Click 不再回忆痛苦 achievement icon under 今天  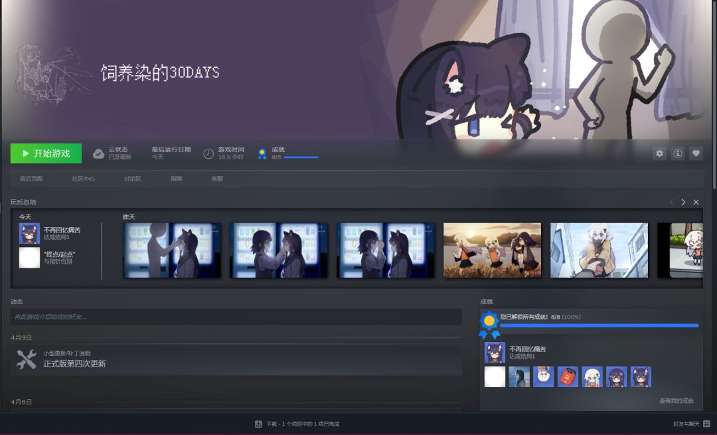coord(29,233)
